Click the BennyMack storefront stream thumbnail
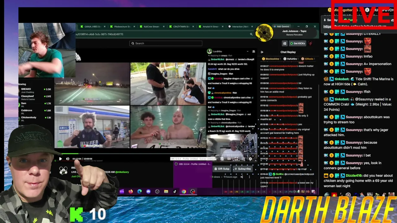The width and height of the screenshot is (397, 223). point(92,127)
